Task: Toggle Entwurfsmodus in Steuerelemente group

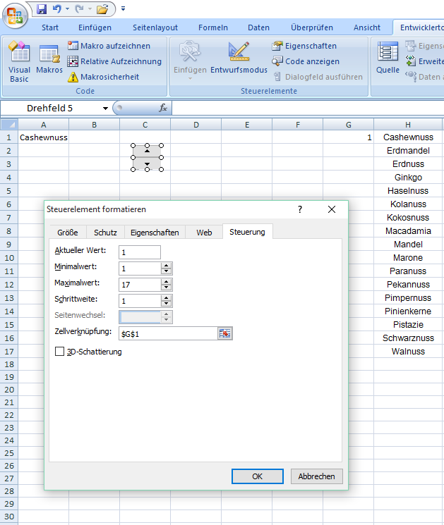Action: (239, 60)
